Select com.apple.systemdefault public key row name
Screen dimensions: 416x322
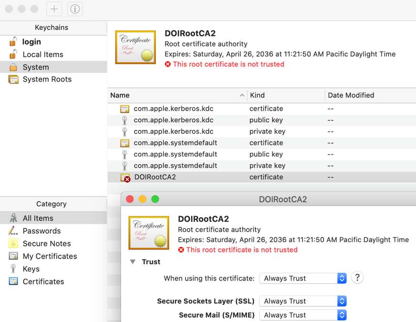point(175,155)
